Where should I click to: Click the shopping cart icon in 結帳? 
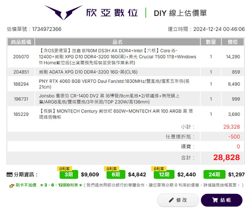point(215,200)
